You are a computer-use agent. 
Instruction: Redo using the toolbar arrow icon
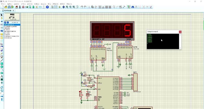click(x=85, y=7)
